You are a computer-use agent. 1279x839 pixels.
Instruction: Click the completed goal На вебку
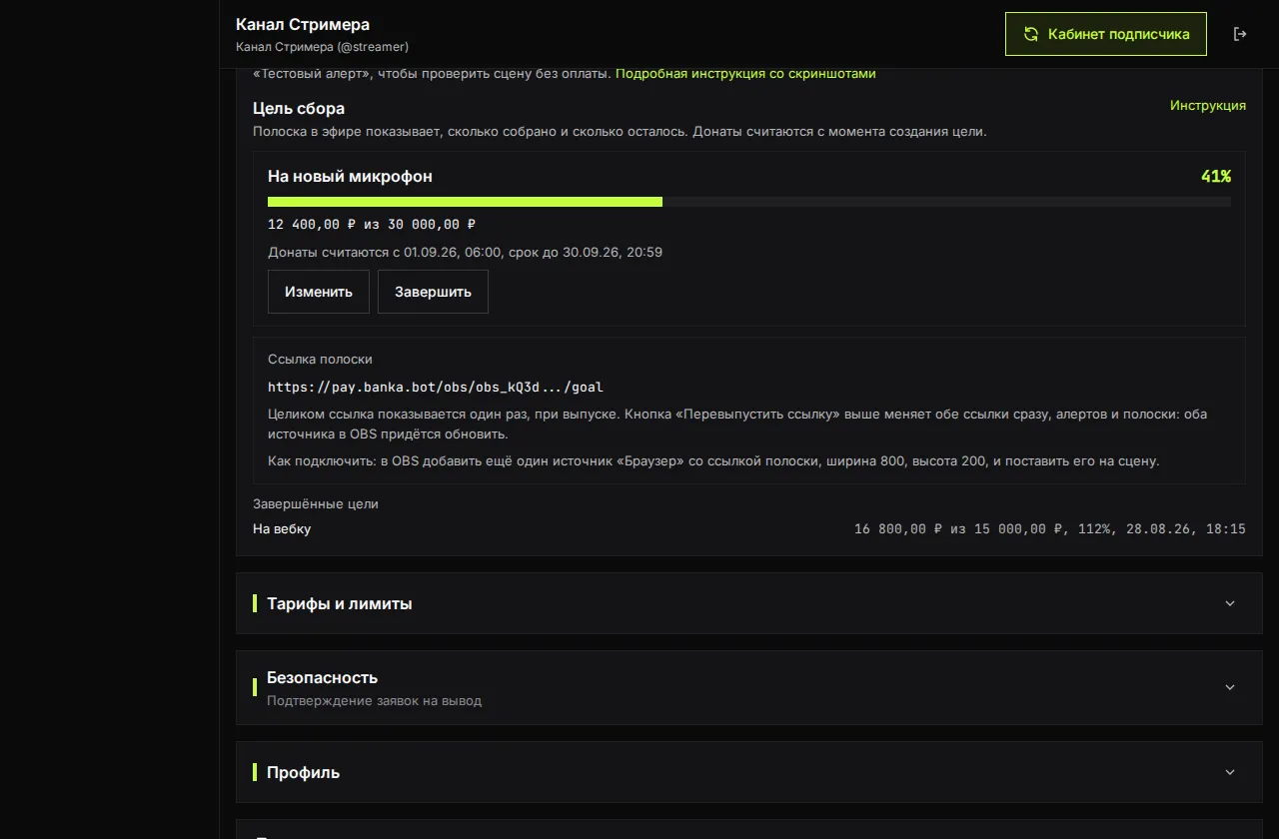pyautogui.click(x=282, y=528)
